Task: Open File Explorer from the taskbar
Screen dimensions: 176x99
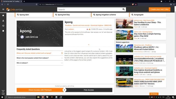Action: click(38, 97)
